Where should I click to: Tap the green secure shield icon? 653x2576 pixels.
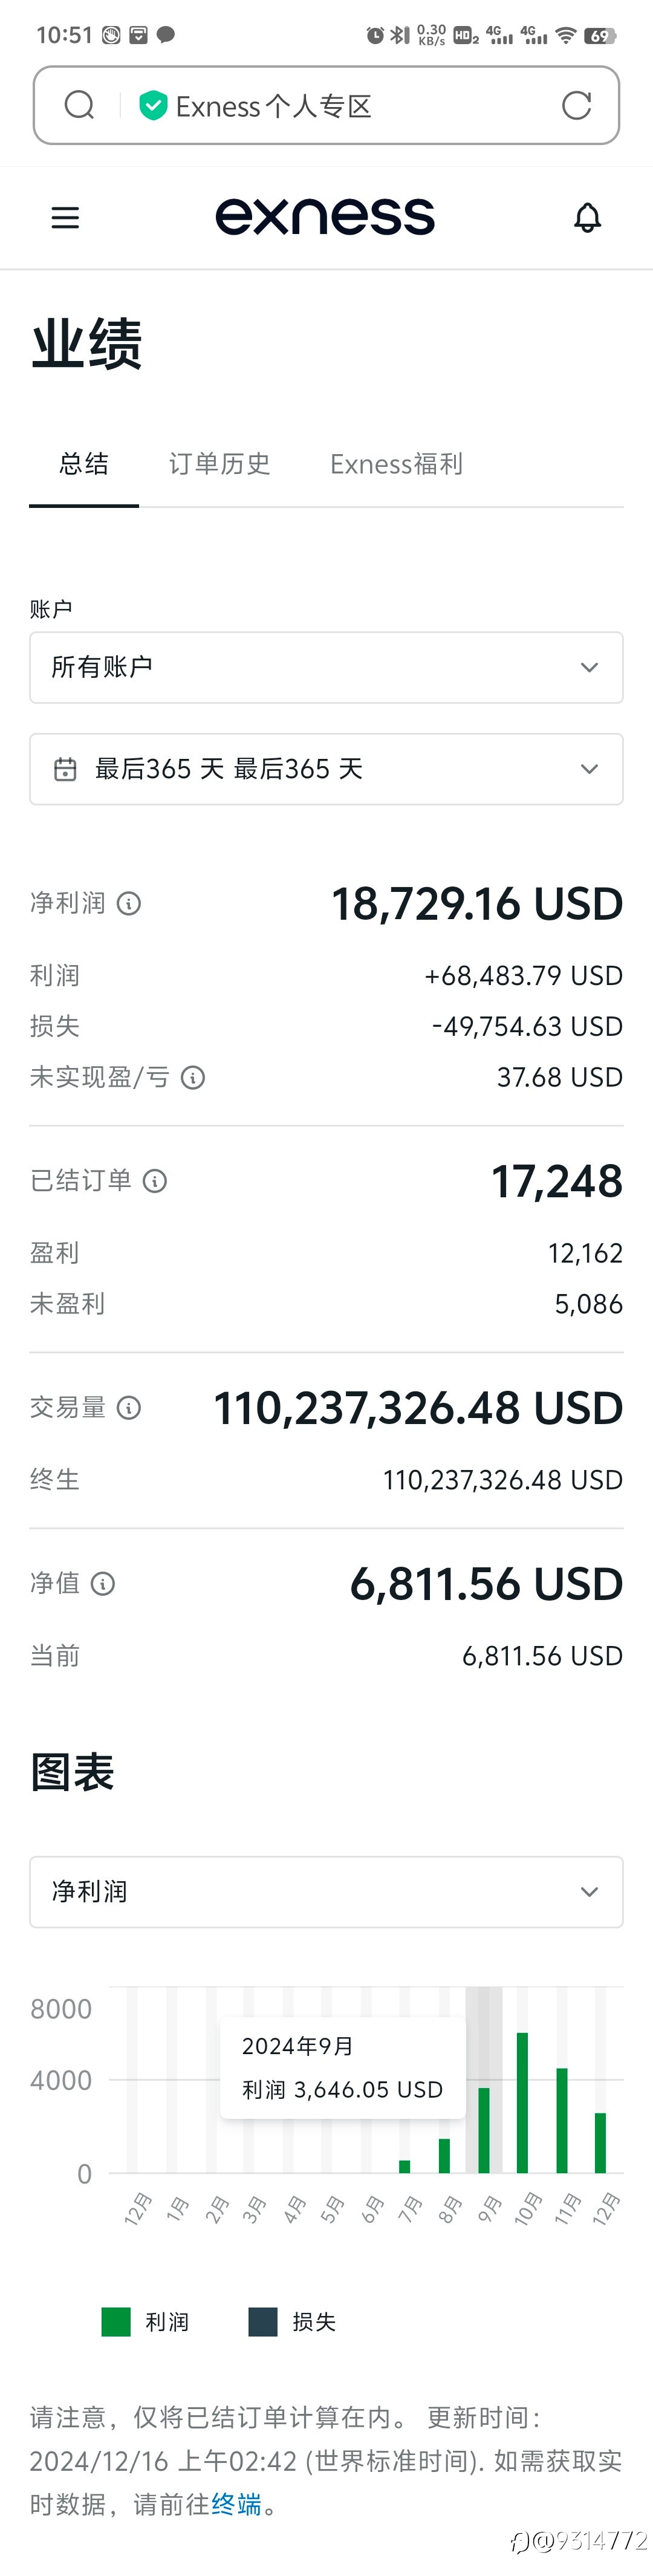click(153, 105)
